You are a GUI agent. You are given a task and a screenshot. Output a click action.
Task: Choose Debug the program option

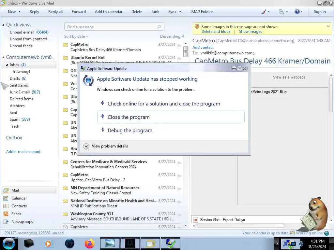pos(171,130)
